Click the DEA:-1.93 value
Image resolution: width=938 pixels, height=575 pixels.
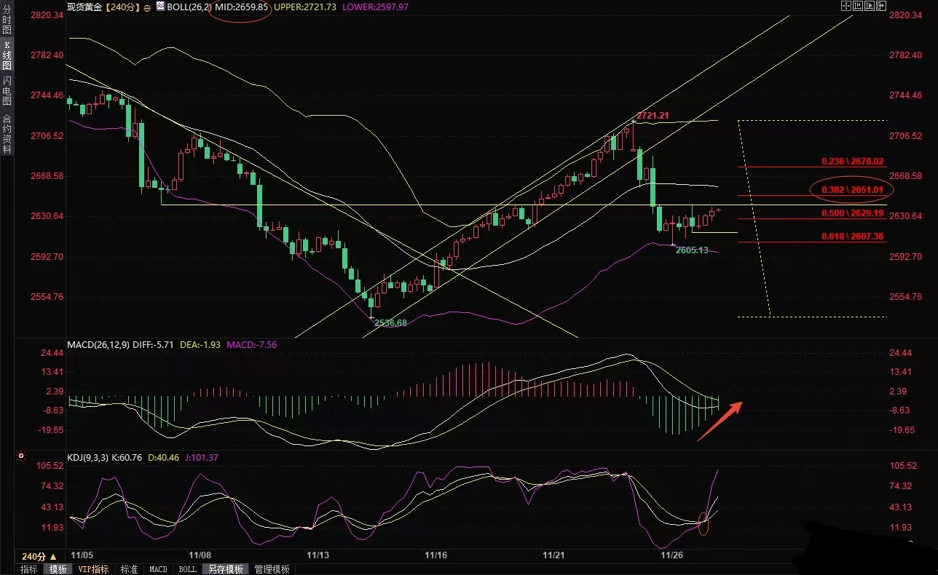pyautogui.click(x=199, y=345)
